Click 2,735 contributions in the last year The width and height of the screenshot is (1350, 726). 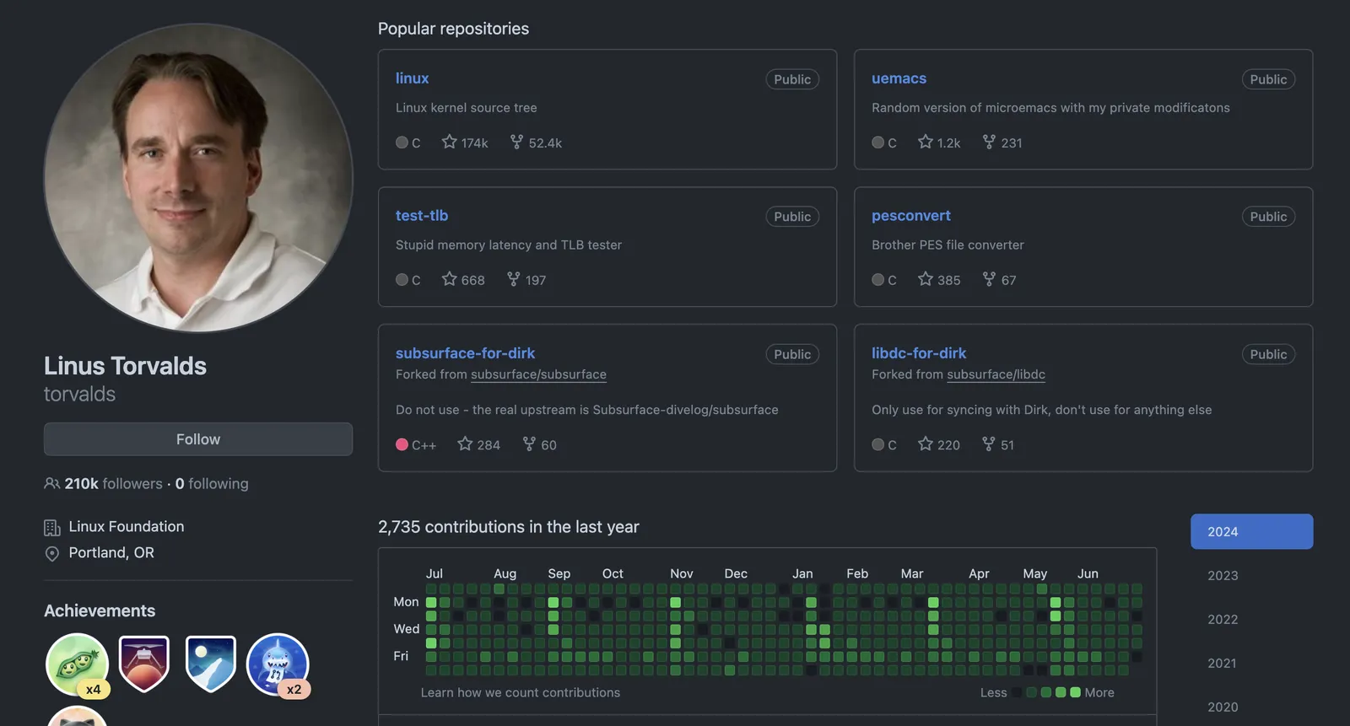[509, 527]
